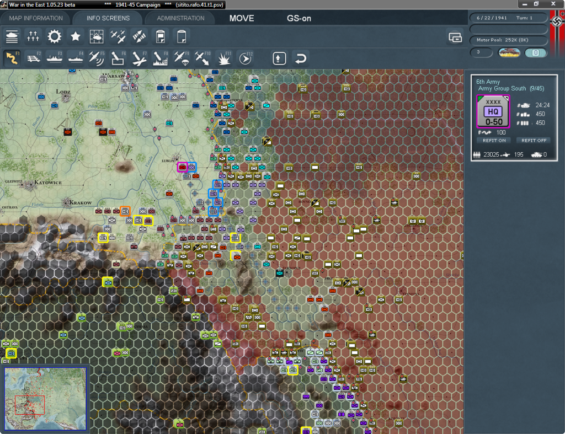The width and height of the screenshot is (565, 434).
Task: Click the 6th Army title text
Action: (488, 82)
